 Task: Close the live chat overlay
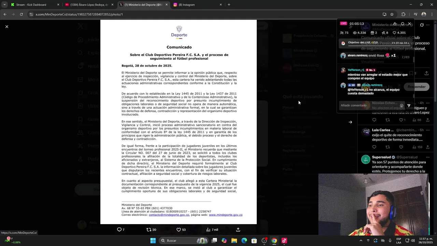click(409, 24)
